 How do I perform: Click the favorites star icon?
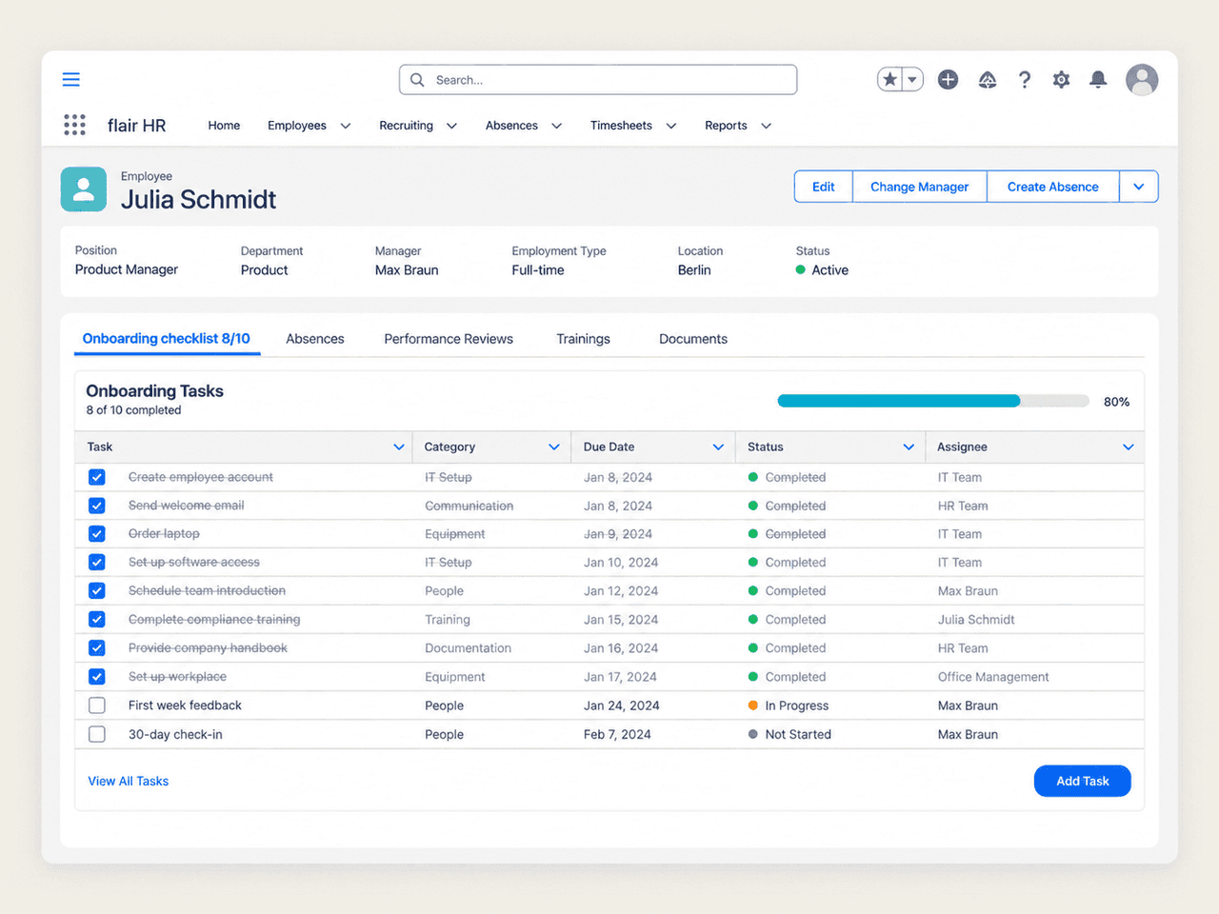tap(889, 80)
